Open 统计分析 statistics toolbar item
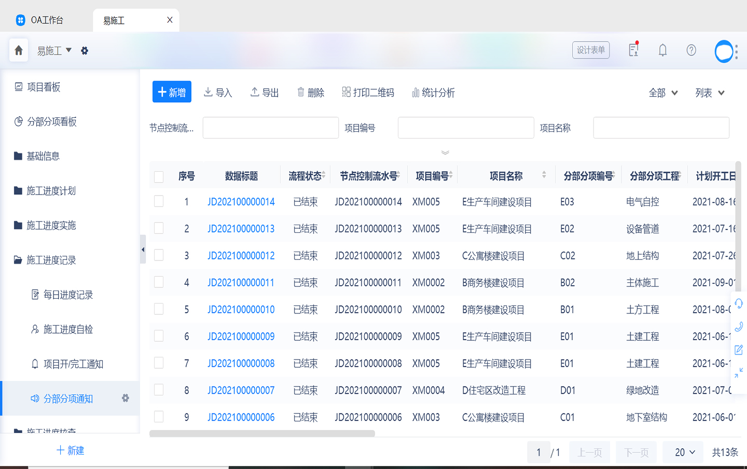 click(433, 92)
